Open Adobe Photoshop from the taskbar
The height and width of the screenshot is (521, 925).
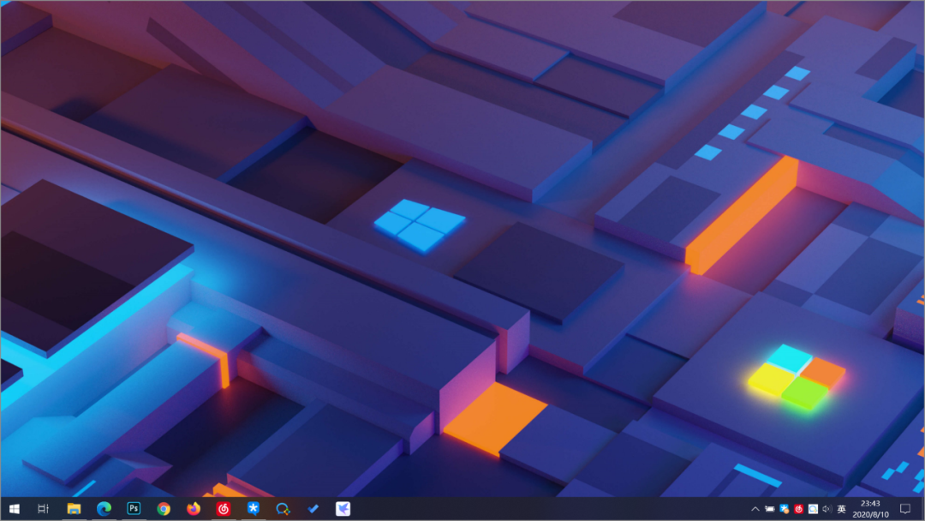[134, 509]
